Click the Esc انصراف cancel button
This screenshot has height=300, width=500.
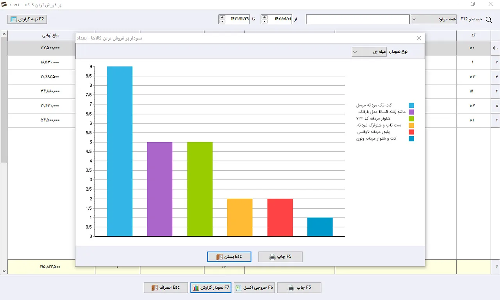pos(166,287)
